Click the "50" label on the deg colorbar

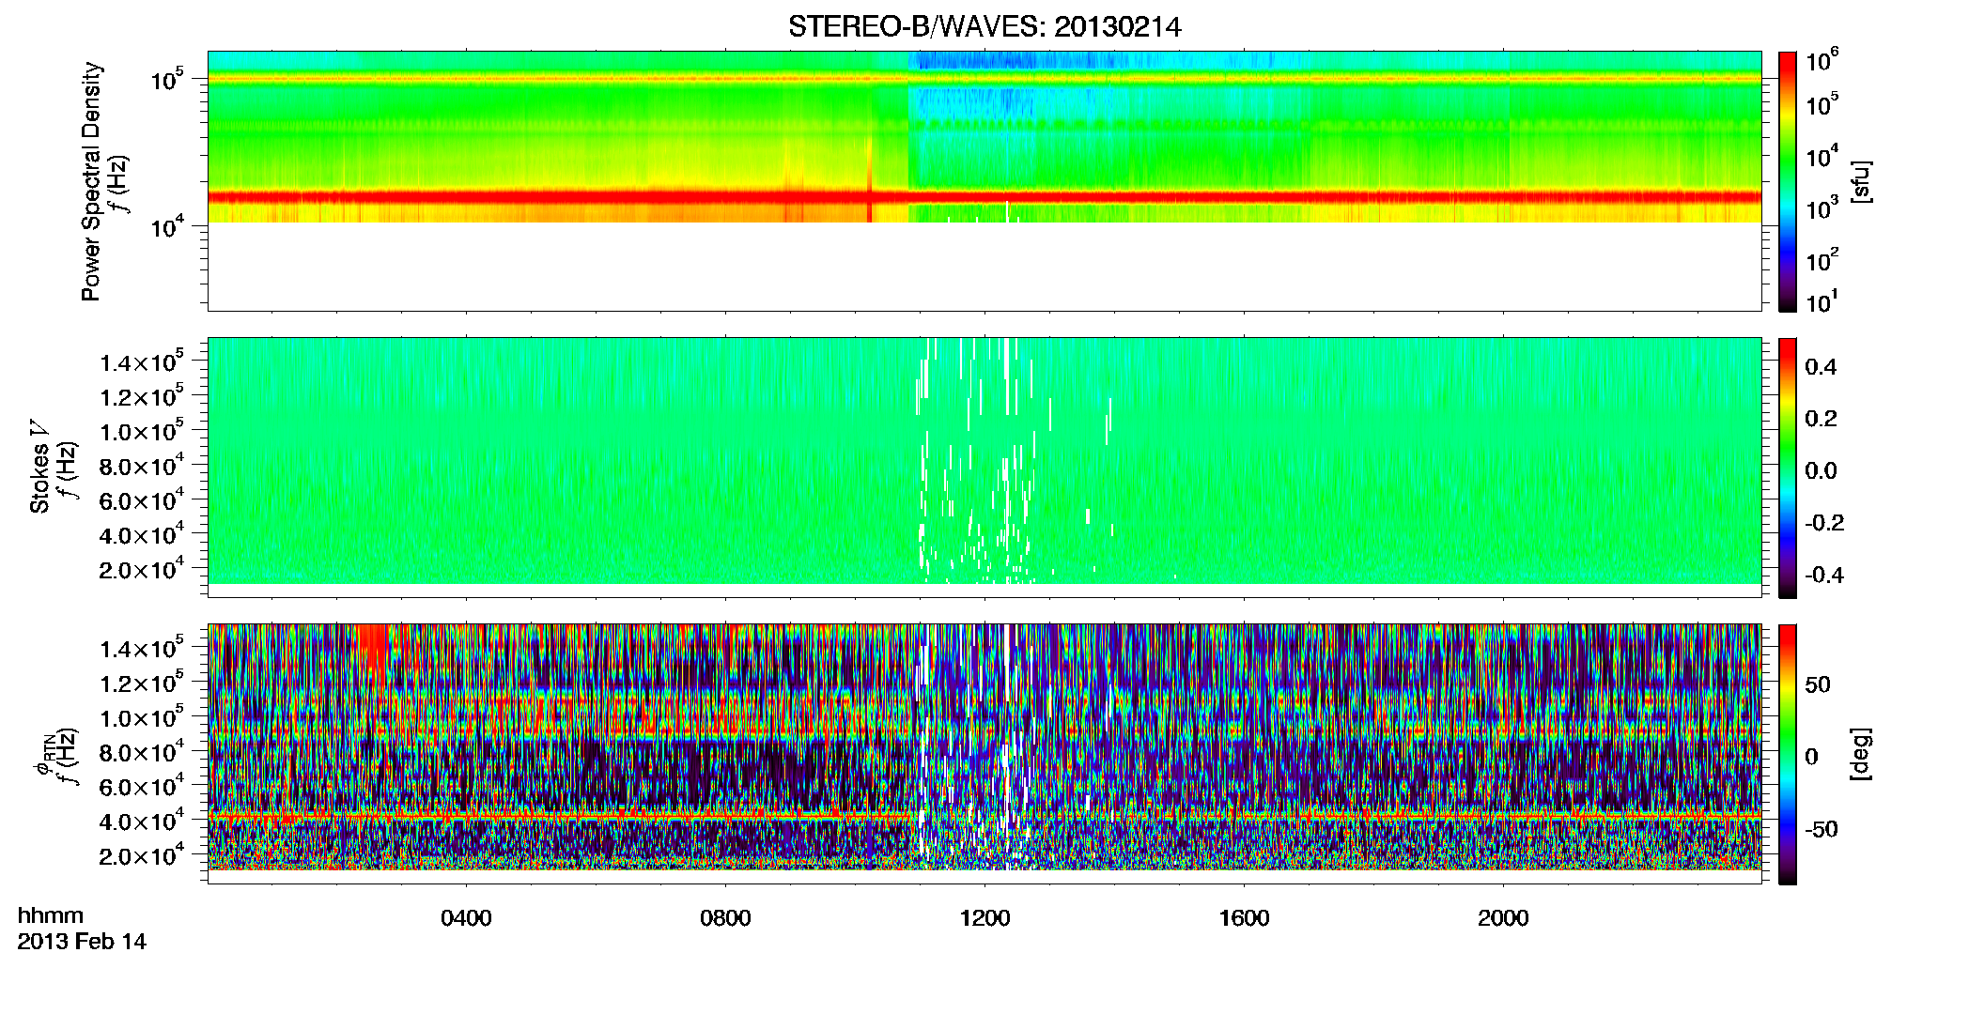1818,684
